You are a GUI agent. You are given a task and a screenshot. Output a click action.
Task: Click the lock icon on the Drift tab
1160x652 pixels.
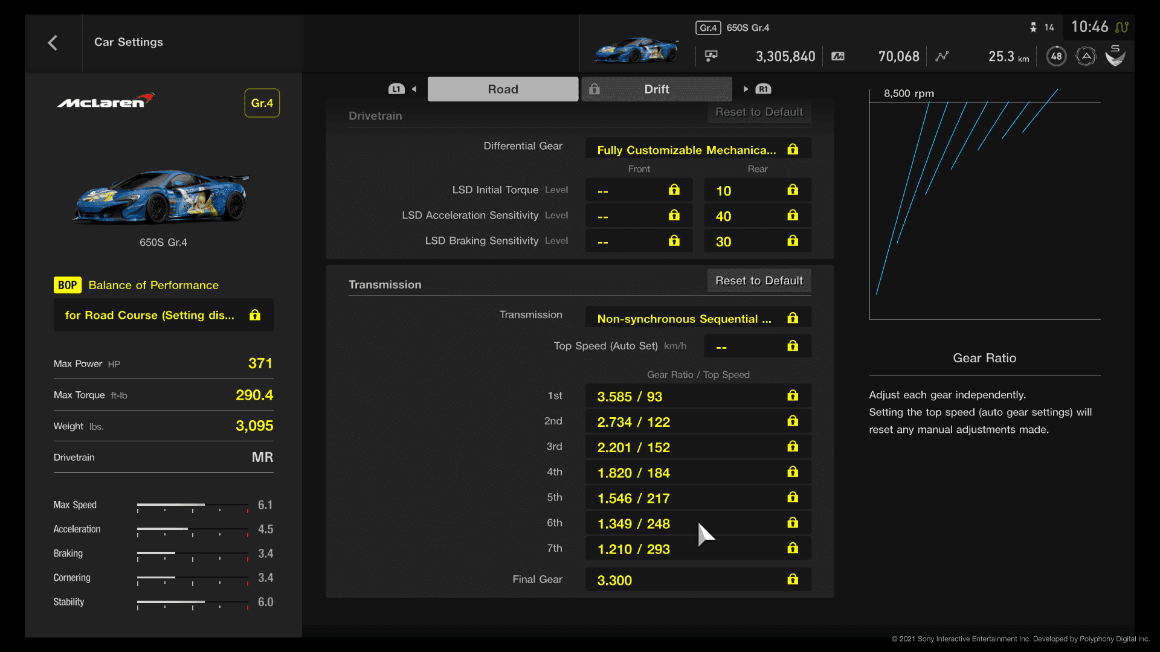click(594, 89)
